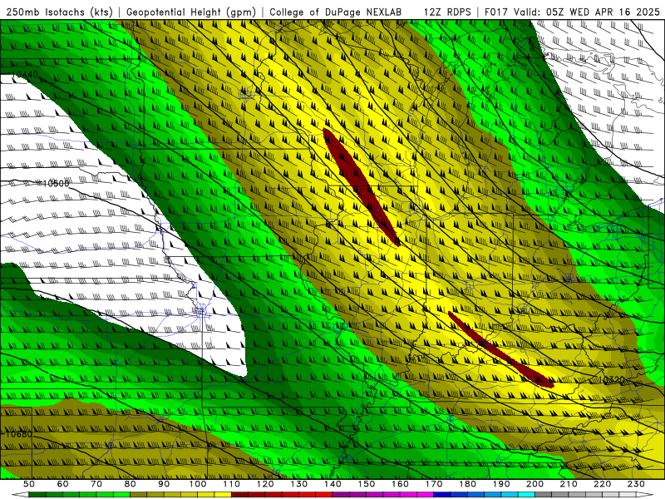Click the 70 label on the color scale
This screenshot has width=665, height=499.
click(96, 484)
